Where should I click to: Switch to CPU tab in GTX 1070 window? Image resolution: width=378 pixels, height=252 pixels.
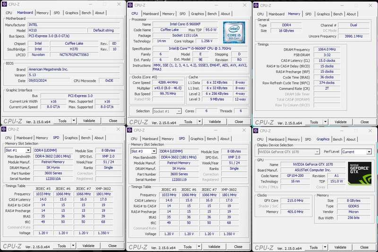pos(260,139)
